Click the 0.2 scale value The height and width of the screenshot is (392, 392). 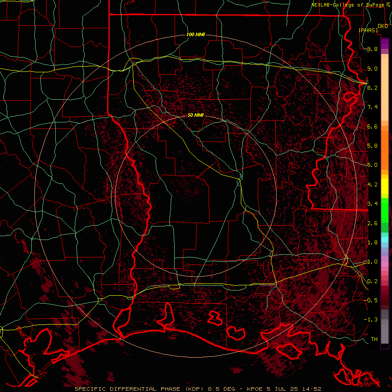[x=372, y=281]
